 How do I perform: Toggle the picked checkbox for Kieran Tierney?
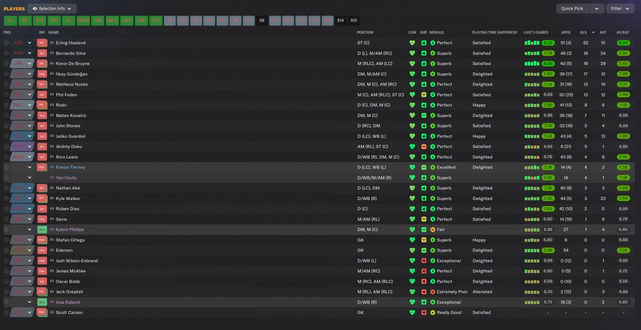7,167
